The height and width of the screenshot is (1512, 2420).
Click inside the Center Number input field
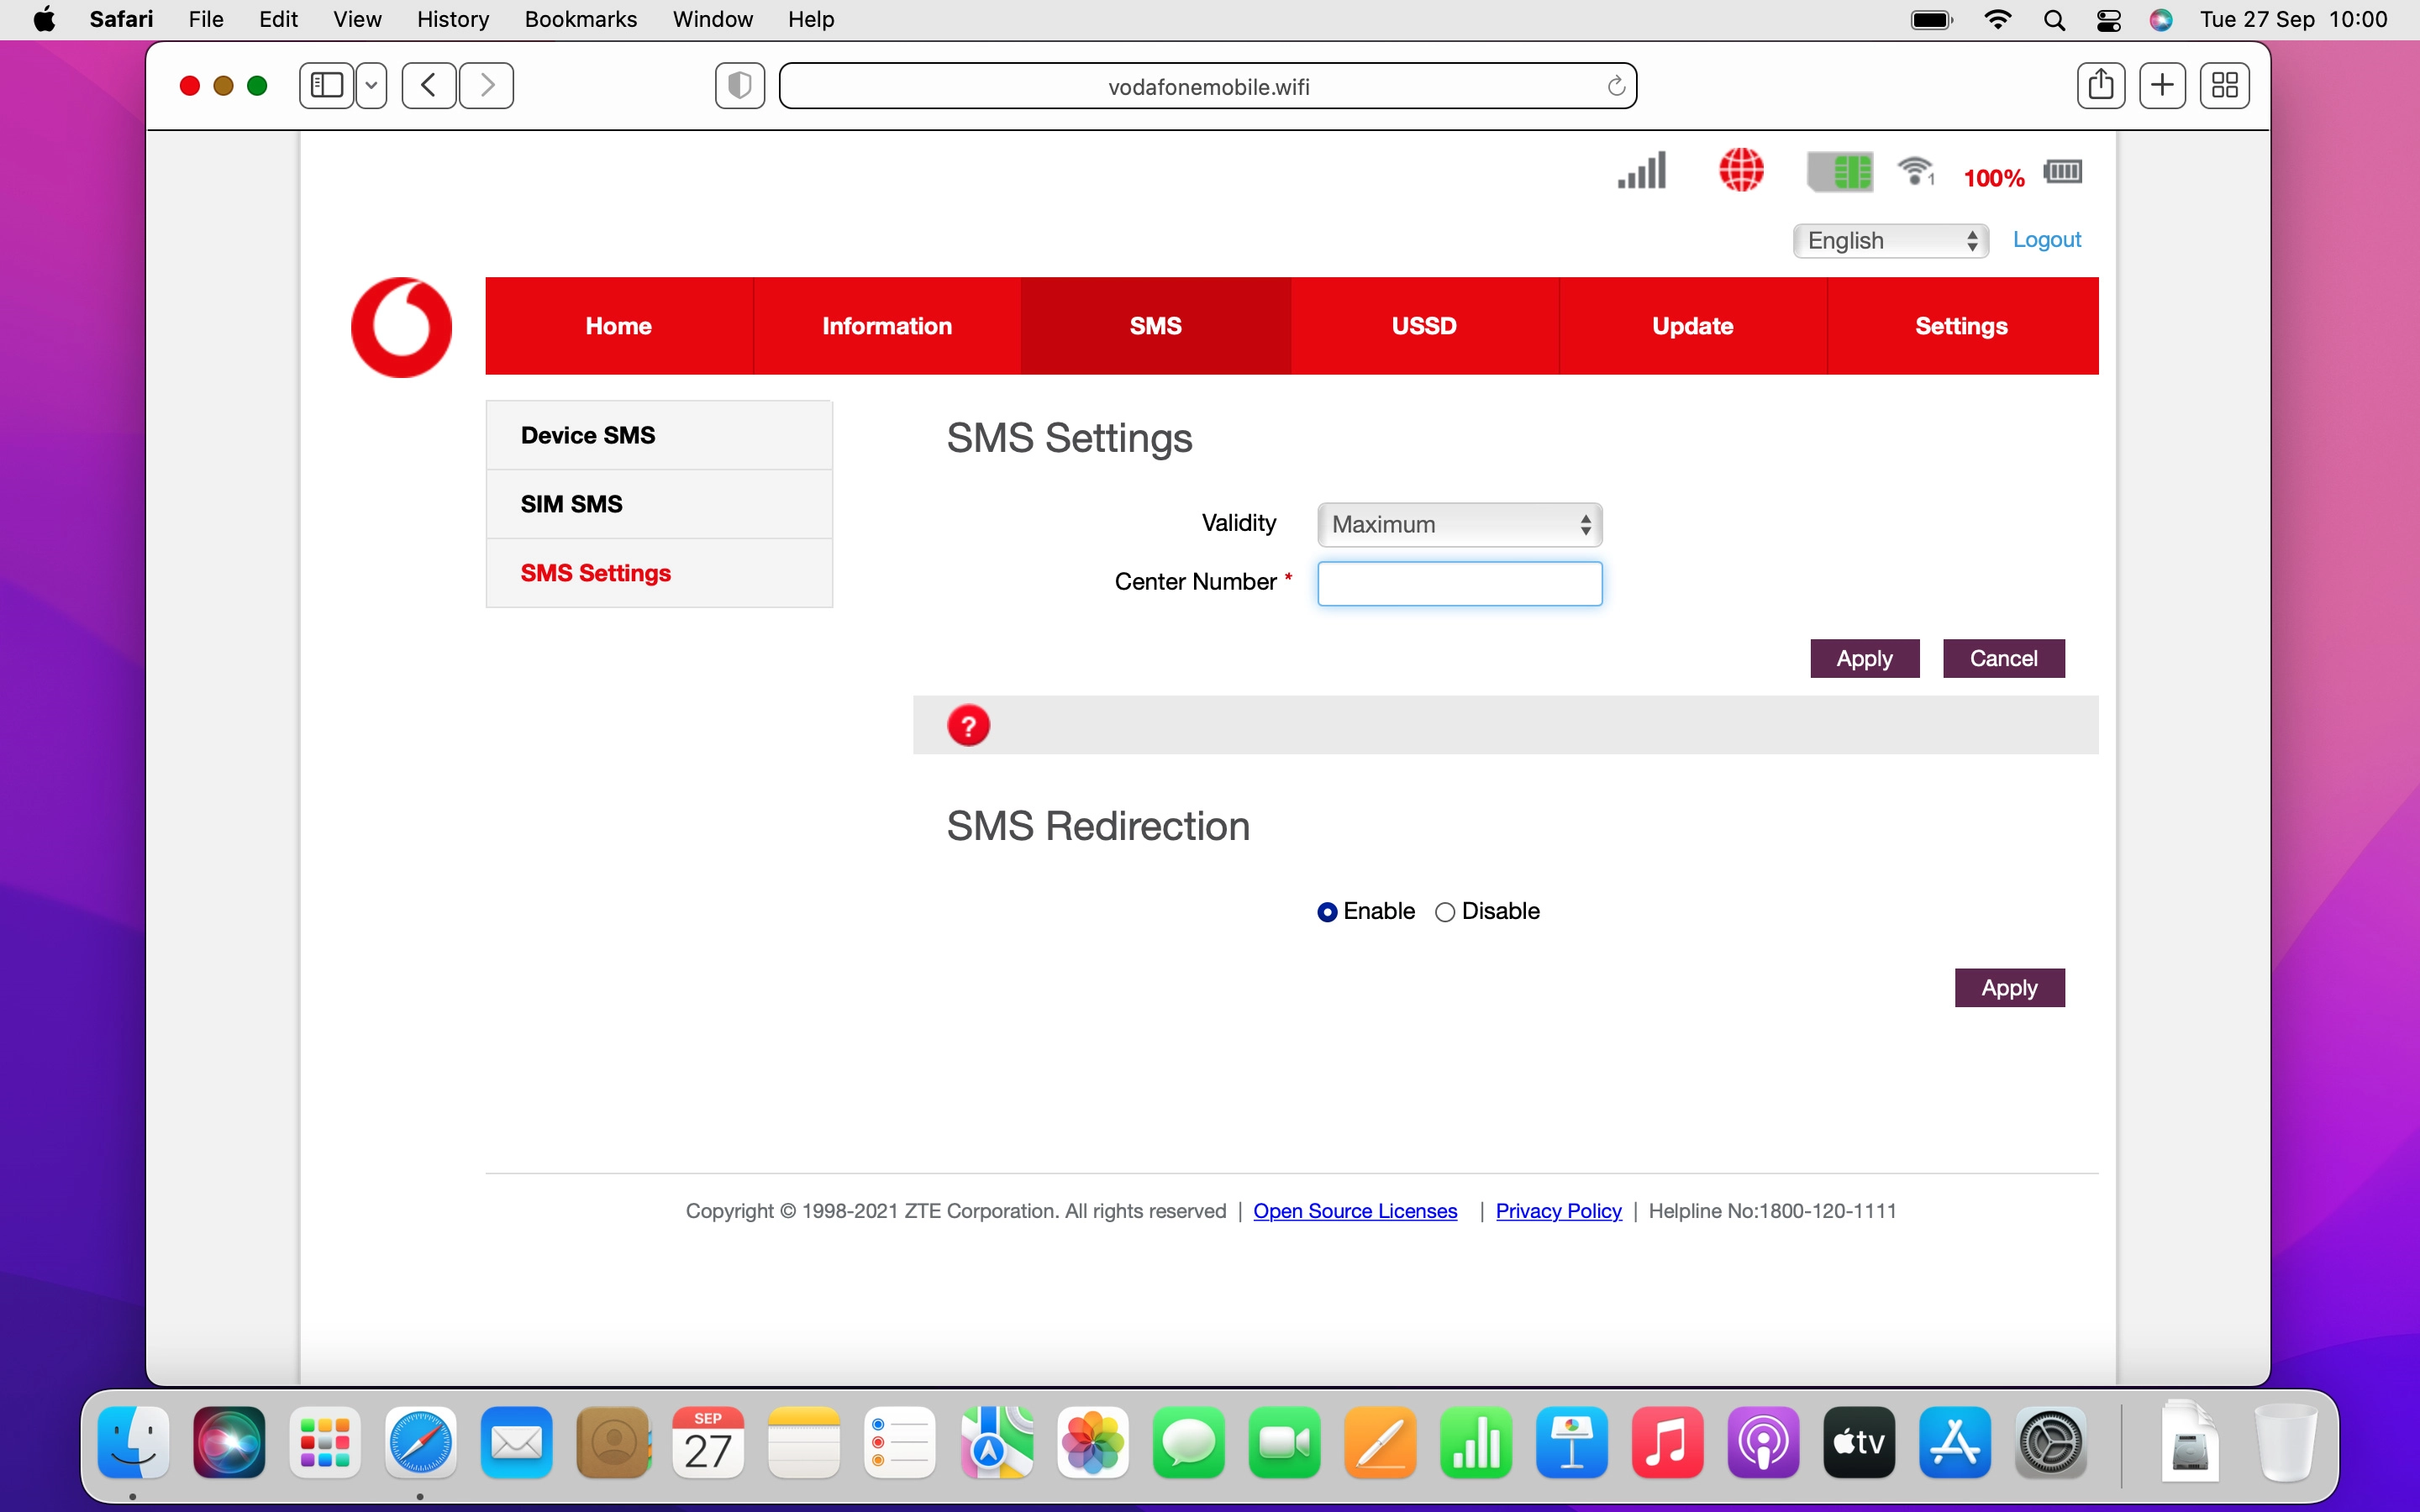click(1459, 583)
